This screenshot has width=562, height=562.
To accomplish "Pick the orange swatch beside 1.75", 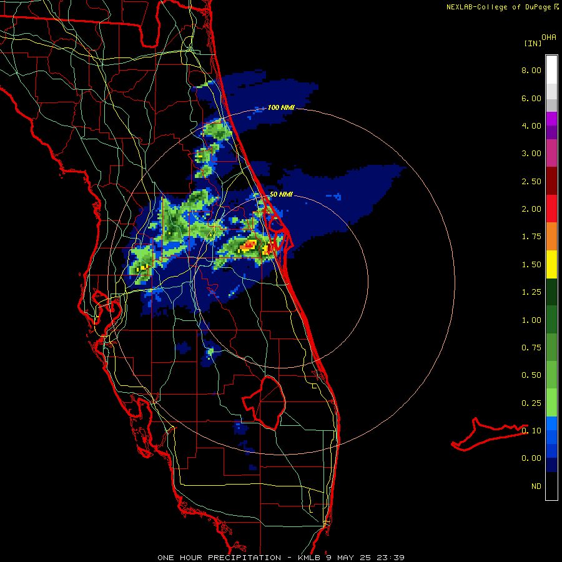I will 551,237.
